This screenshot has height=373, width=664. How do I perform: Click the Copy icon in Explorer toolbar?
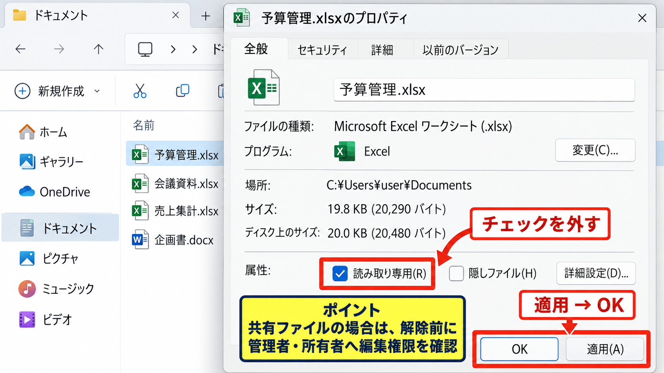coord(183,91)
